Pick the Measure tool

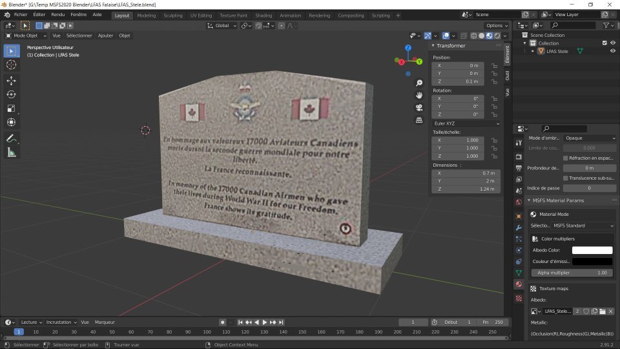tap(11, 153)
